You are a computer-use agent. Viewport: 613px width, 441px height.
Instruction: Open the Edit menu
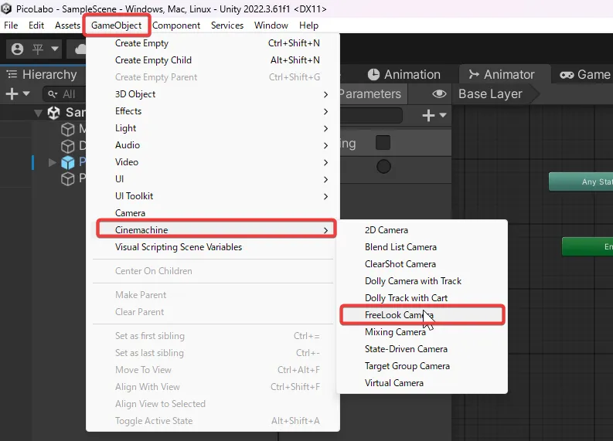(x=36, y=25)
